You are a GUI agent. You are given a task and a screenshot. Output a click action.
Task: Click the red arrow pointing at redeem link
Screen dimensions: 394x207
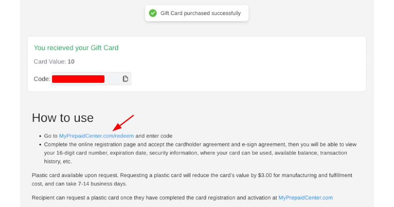coord(123,123)
